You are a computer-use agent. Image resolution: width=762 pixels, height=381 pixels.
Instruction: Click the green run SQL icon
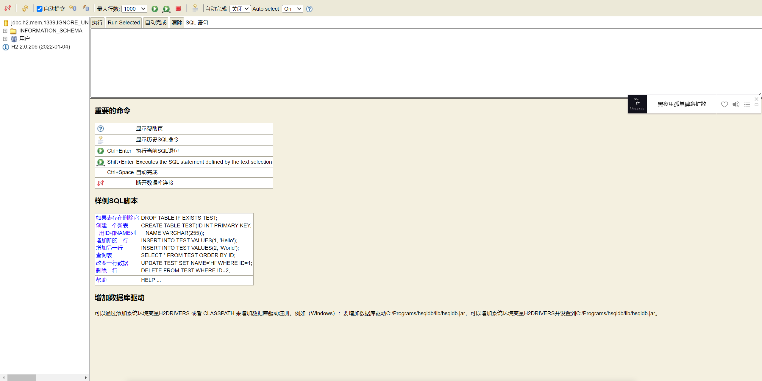click(x=155, y=9)
